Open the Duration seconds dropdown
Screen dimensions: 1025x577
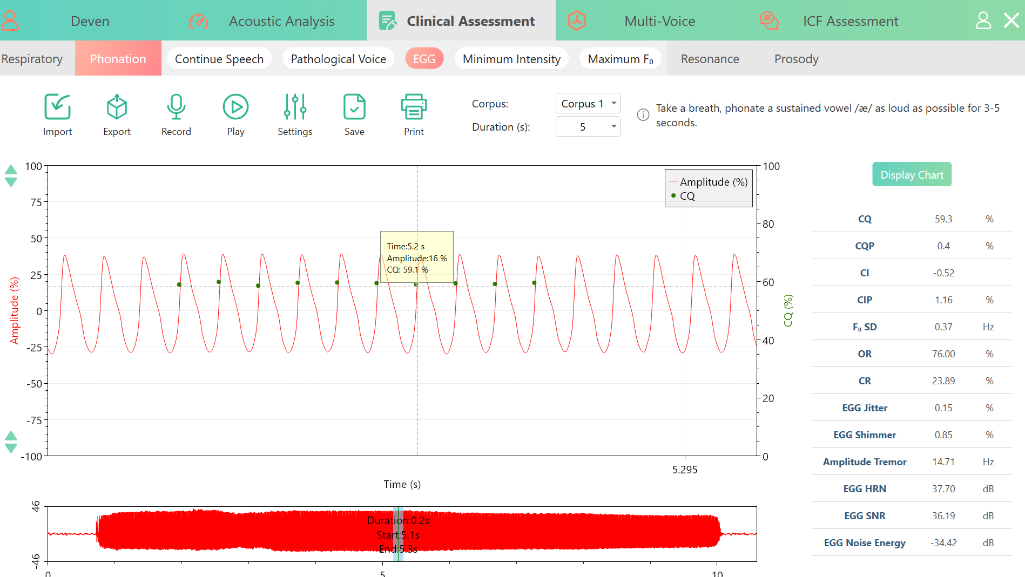588,127
